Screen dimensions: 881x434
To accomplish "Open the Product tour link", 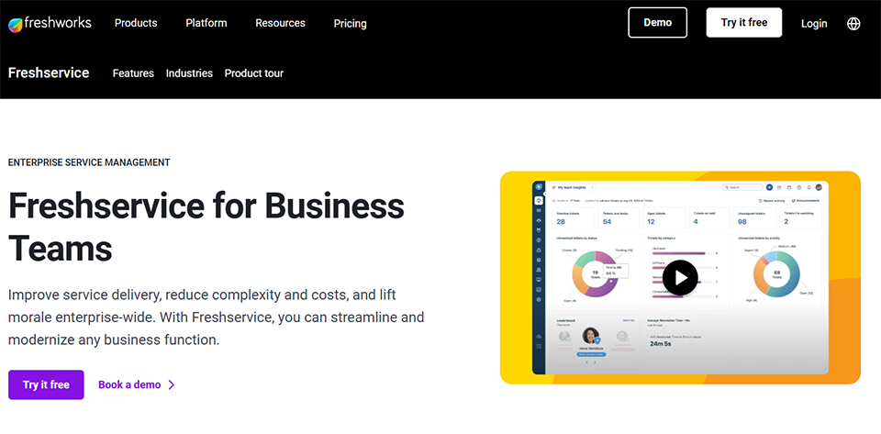I will (254, 73).
